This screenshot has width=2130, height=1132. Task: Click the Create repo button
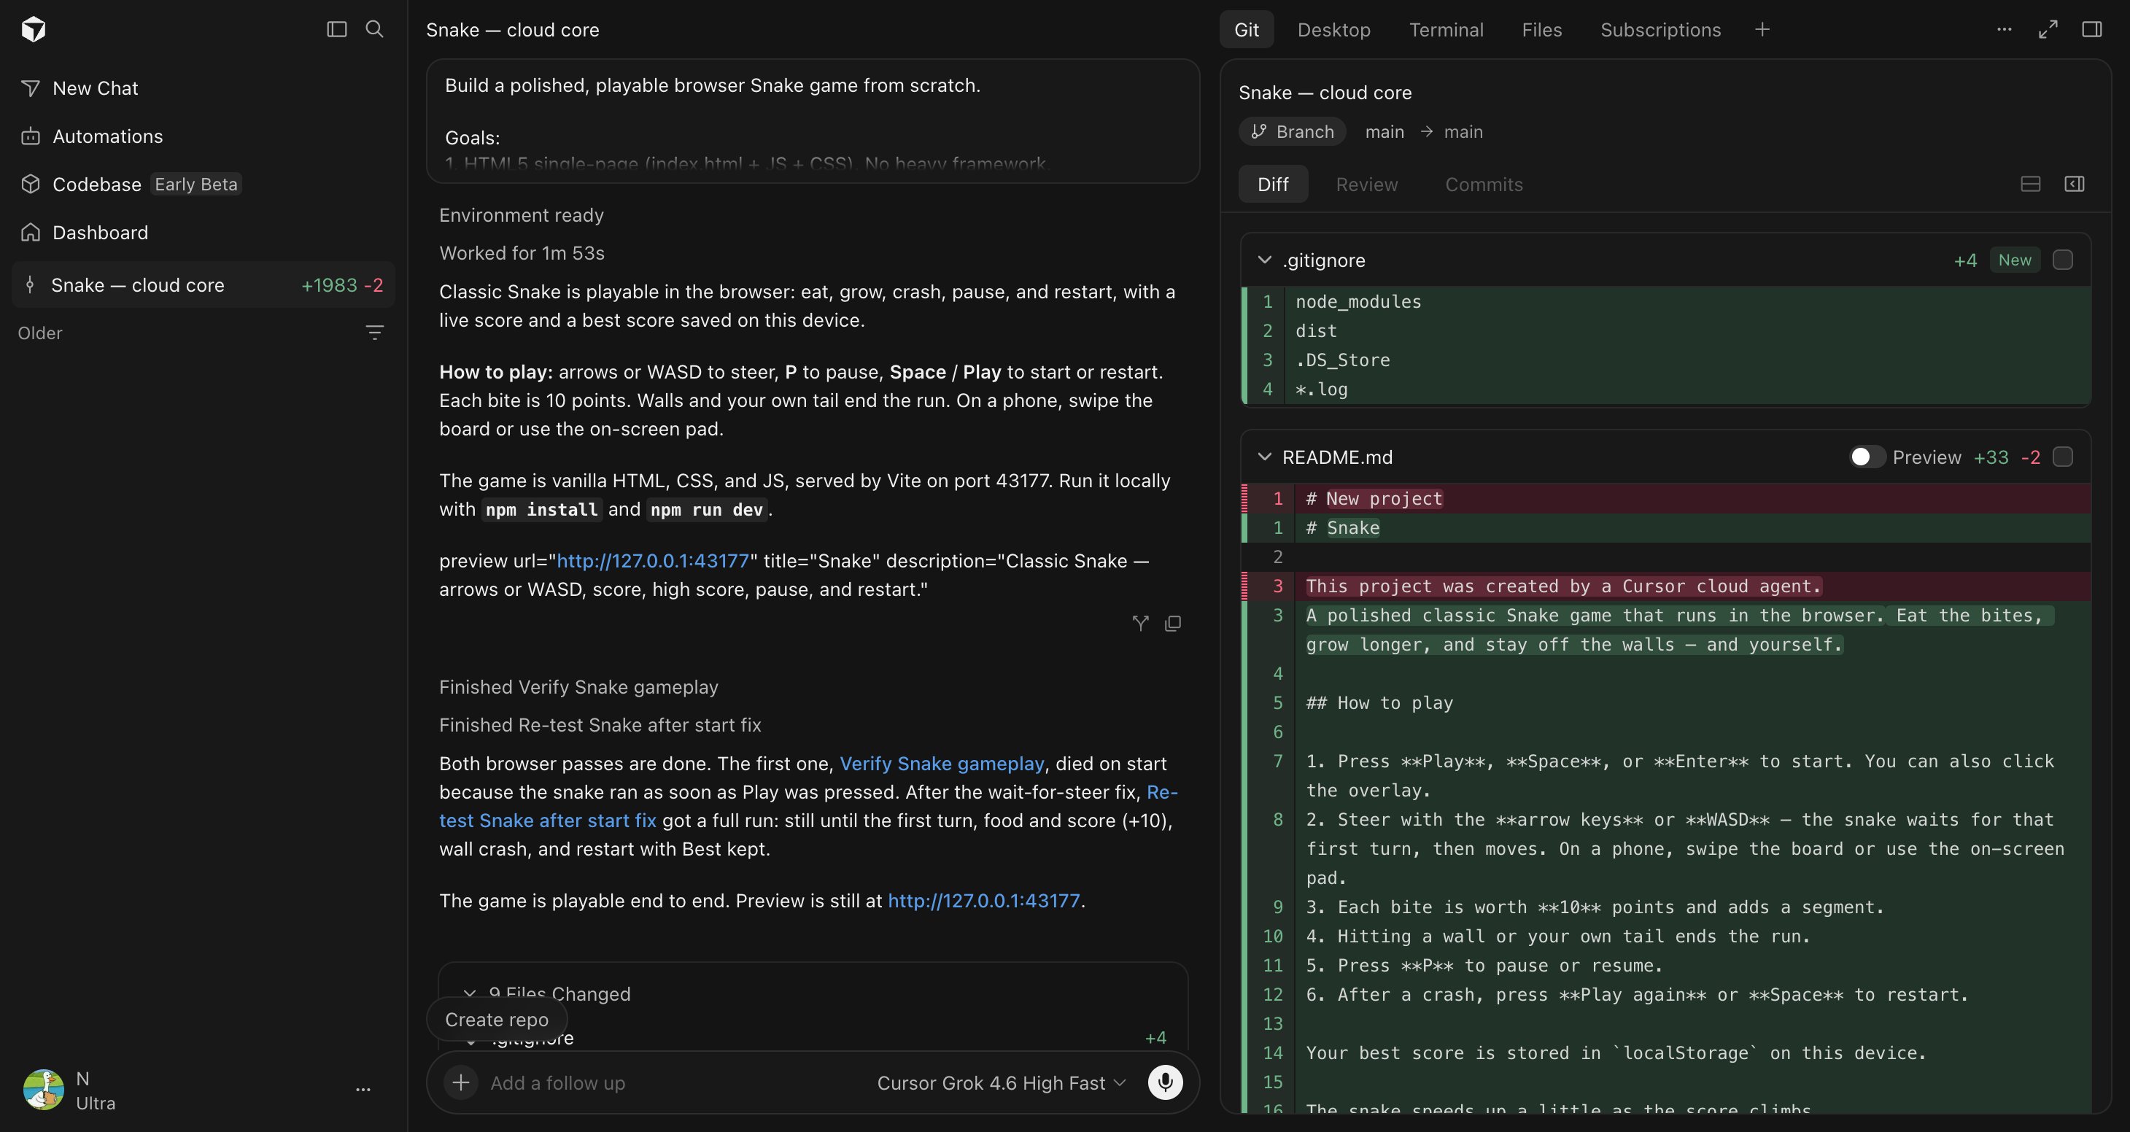pos(497,1020)
